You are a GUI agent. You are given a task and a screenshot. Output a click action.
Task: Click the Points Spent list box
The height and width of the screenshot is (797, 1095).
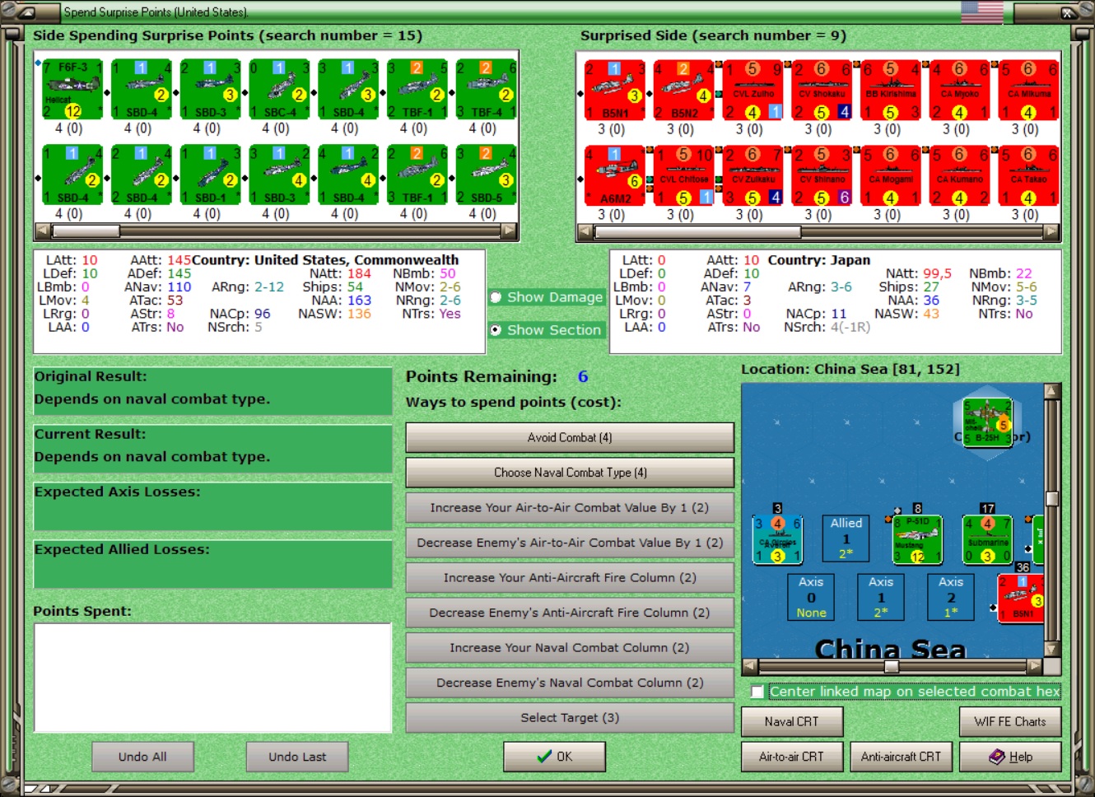tap(212, 678)
